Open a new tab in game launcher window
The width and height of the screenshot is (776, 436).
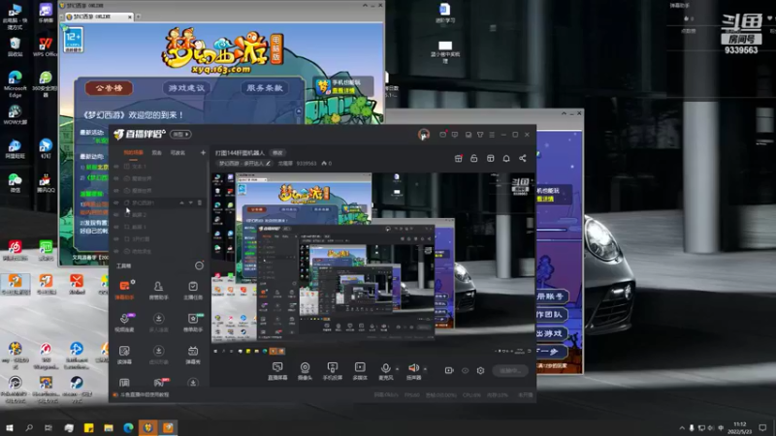(138, 16)
